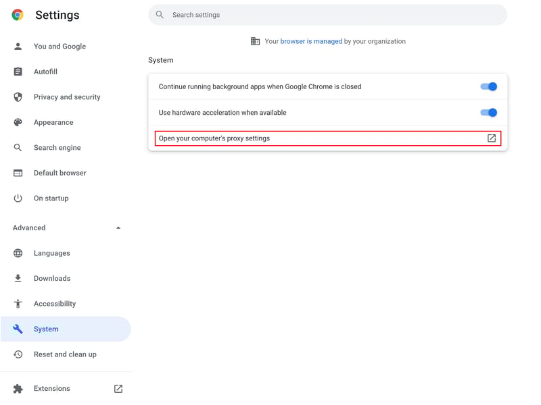Click the Chrome logo icon
This screenshot has height=405, width=541.
click(x=18, y=15)
